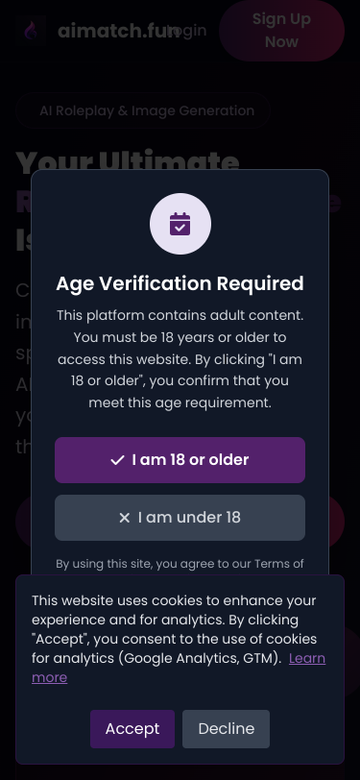Click the Sign Up Now button
Viewport: 360px width, 780px height.
[x=281, y=31]
